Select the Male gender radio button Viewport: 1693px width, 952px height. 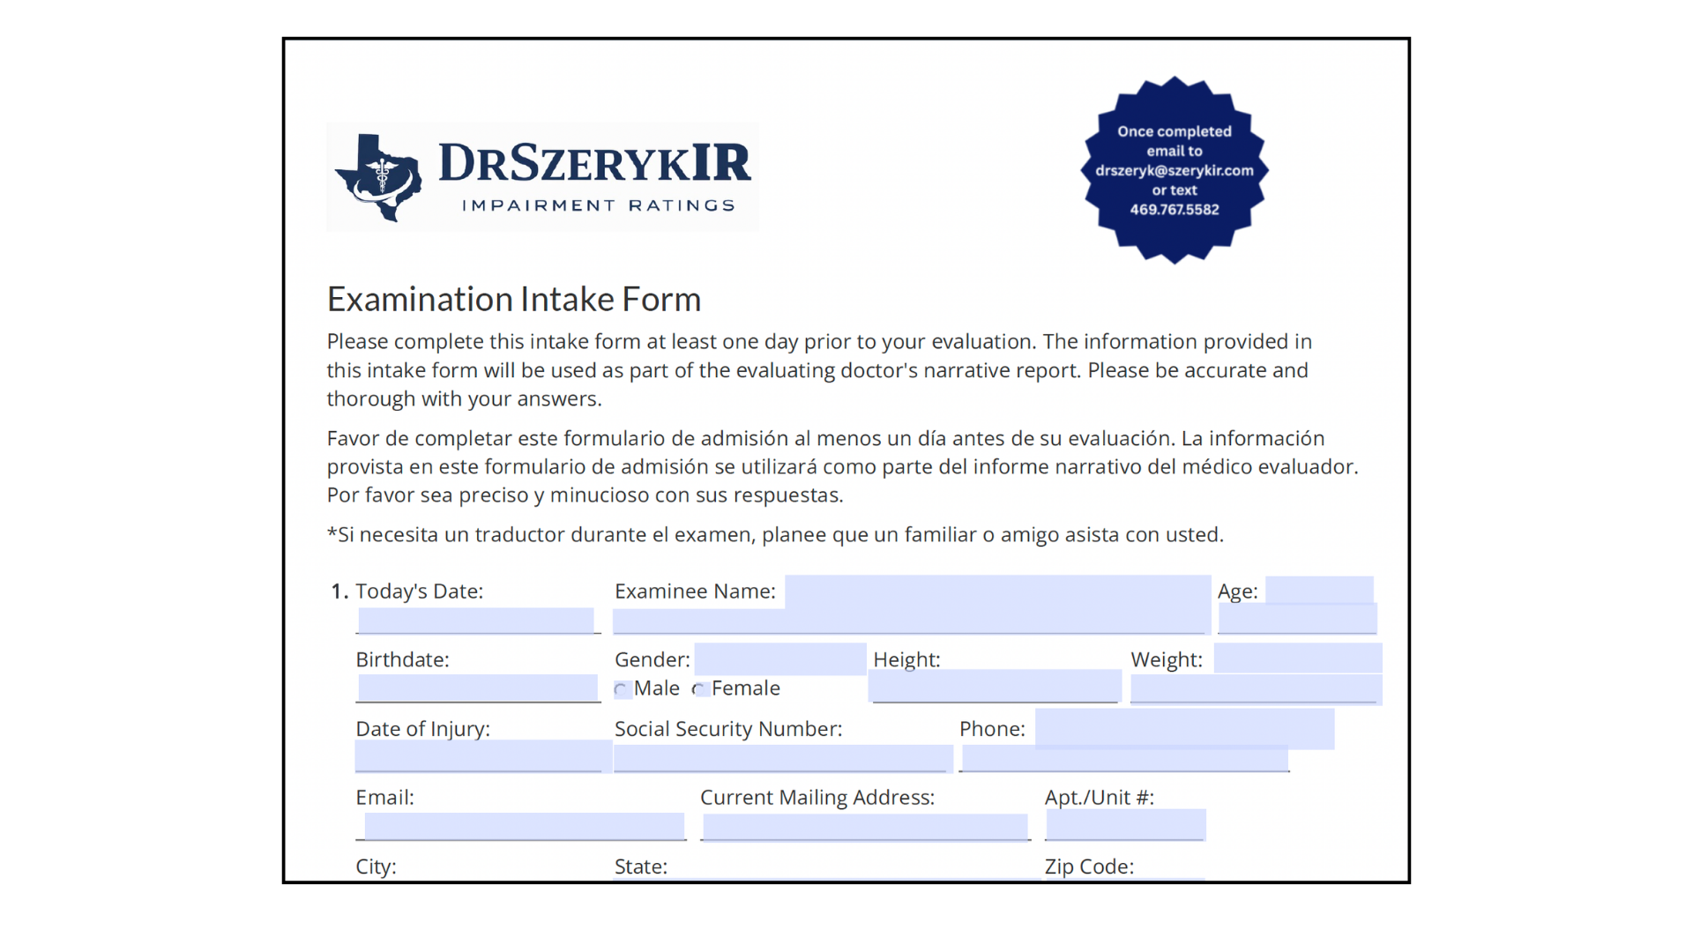point(622,690)
